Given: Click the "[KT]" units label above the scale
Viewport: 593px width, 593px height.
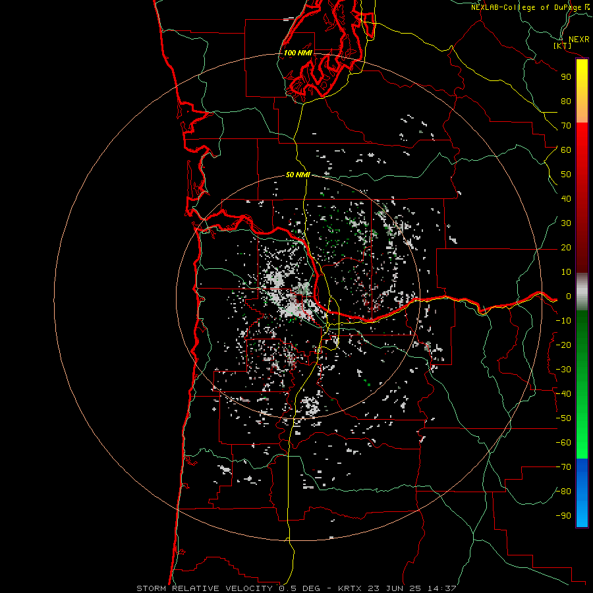Looking at the screenshot, I should coord(562,45).
